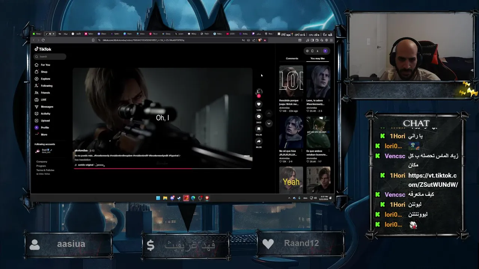Open options for 'Es que ambos' video
The height and width of the screenshot is (269, 479).
(329, 151)
